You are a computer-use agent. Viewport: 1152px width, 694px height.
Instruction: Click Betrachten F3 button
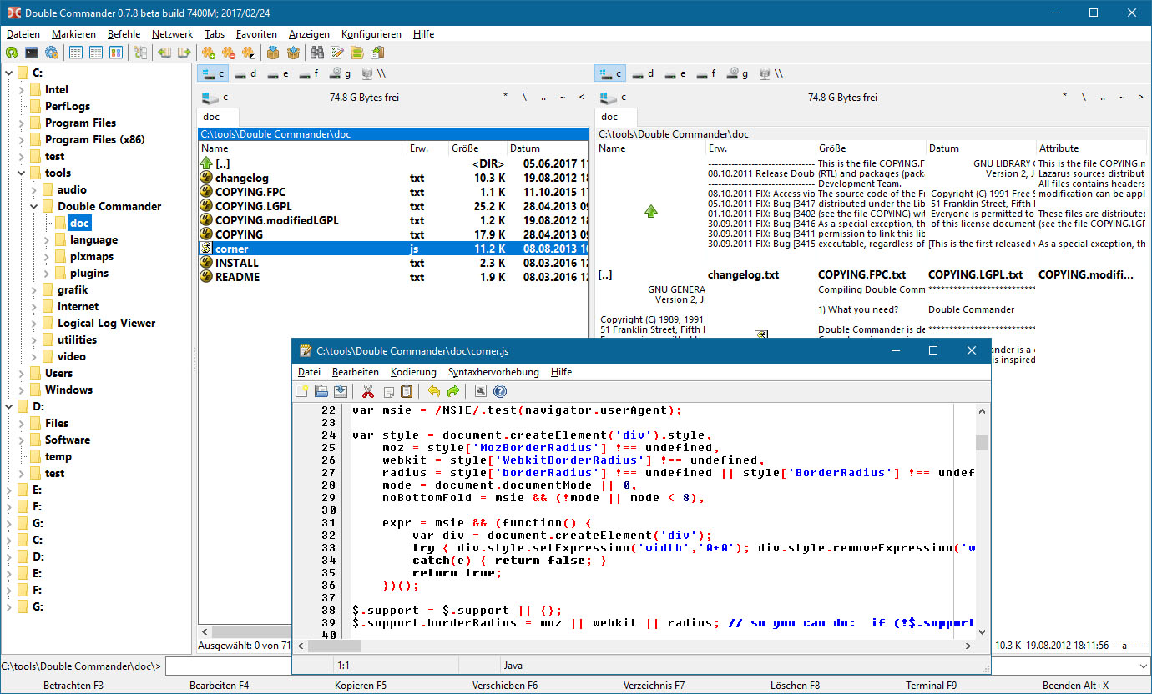73,686
